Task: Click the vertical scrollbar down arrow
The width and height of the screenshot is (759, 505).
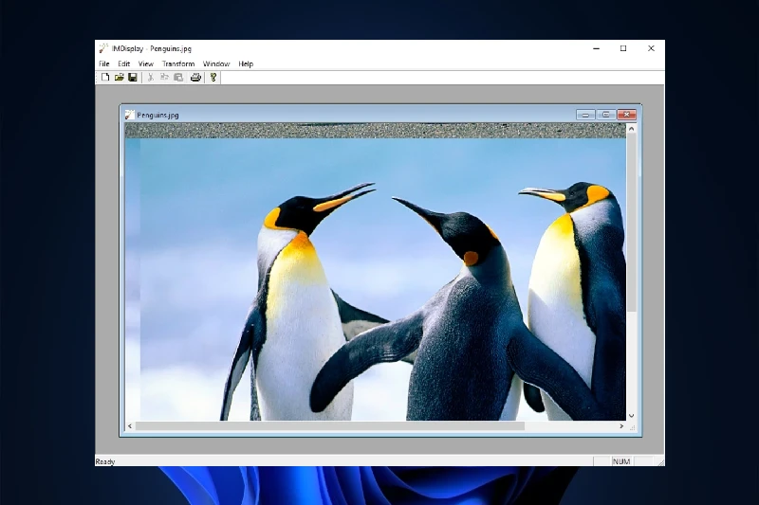Action: click(632, 415)
